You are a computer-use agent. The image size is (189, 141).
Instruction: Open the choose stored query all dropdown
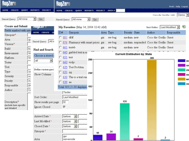coord(43,61)
